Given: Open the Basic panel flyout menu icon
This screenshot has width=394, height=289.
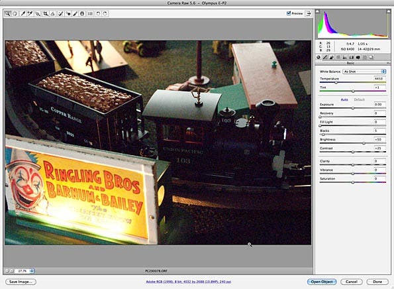Looking at the screenshot, I should tap(388, 63).
